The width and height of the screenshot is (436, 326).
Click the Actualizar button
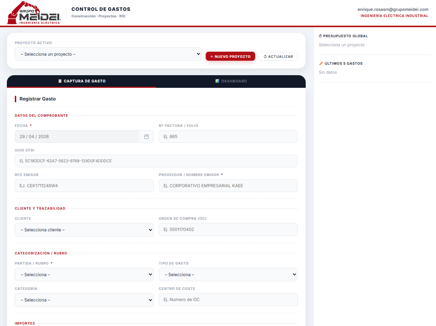point(278,56)
